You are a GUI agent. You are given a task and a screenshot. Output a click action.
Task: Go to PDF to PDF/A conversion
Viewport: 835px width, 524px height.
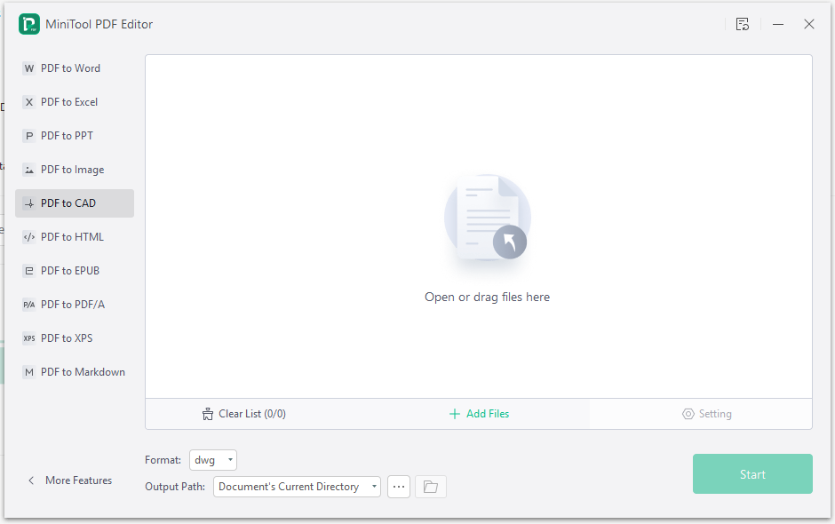pos(75,305)
